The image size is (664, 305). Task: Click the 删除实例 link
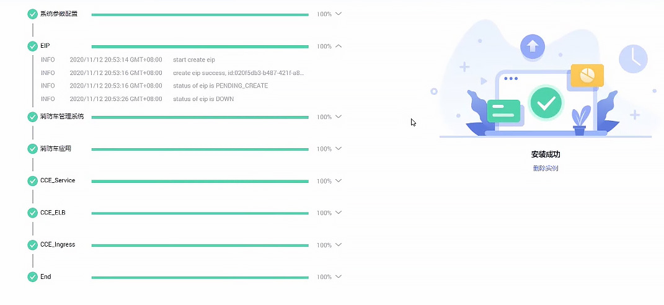click(546, 168)
